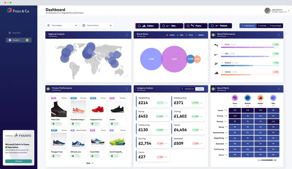Click the Future Rider growth badge
The height and width of the screenshot is (169, 292).
[x=95, y=156]
